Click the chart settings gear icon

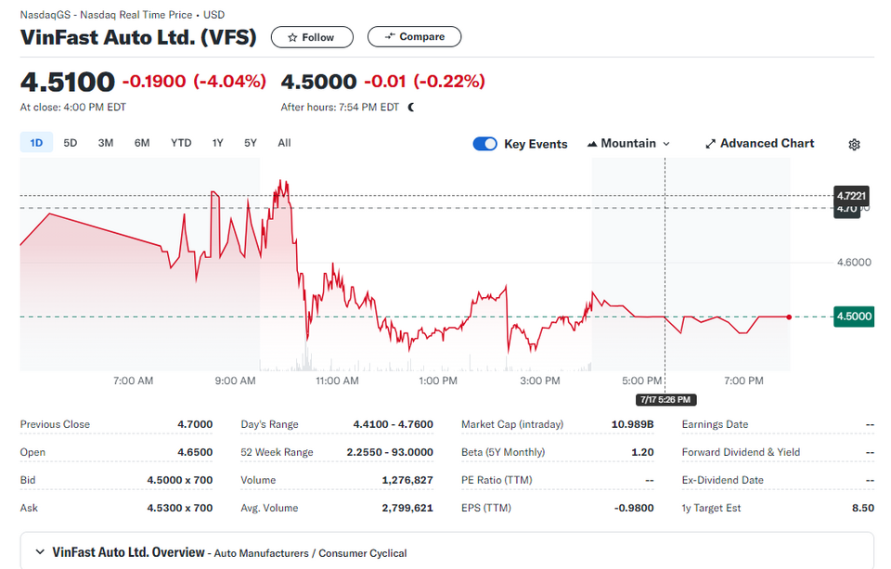pos(854,145)
